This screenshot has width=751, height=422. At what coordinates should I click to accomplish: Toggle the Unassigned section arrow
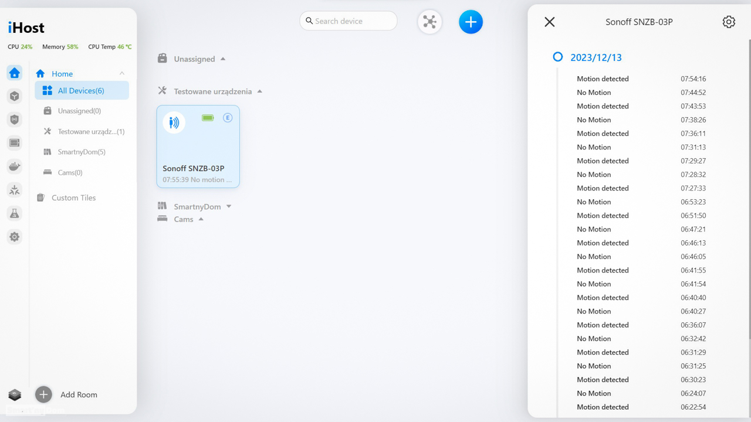point(223,59)
